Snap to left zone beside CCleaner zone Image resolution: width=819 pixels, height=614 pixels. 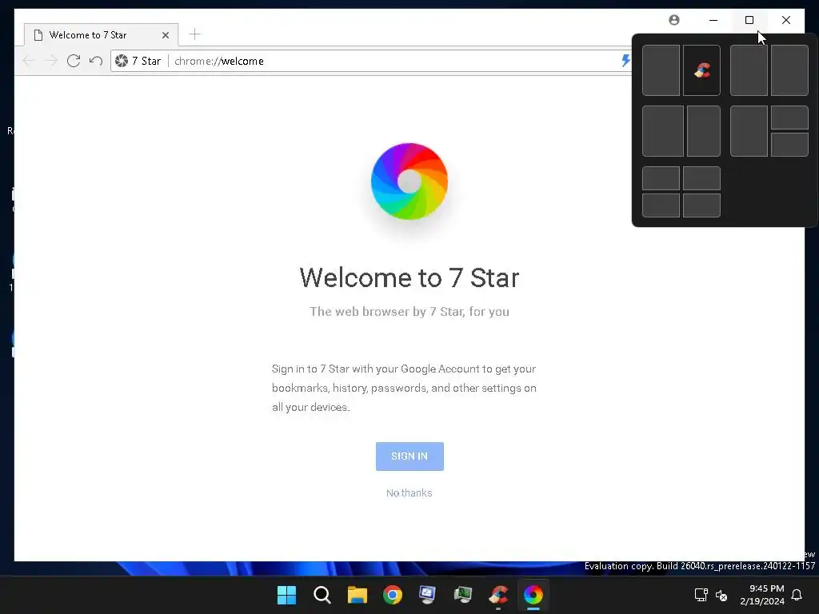click(x=661, y=70)
